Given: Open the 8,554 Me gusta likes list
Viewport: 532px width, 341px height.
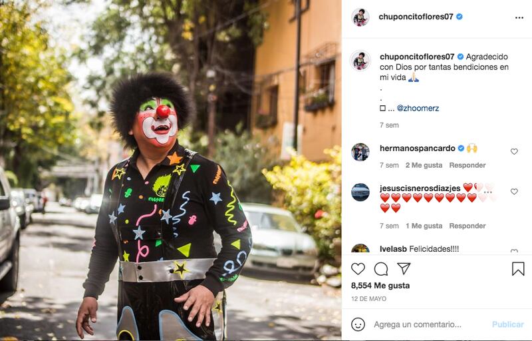Looking at the screenshot, I should (x=380, y=286).
